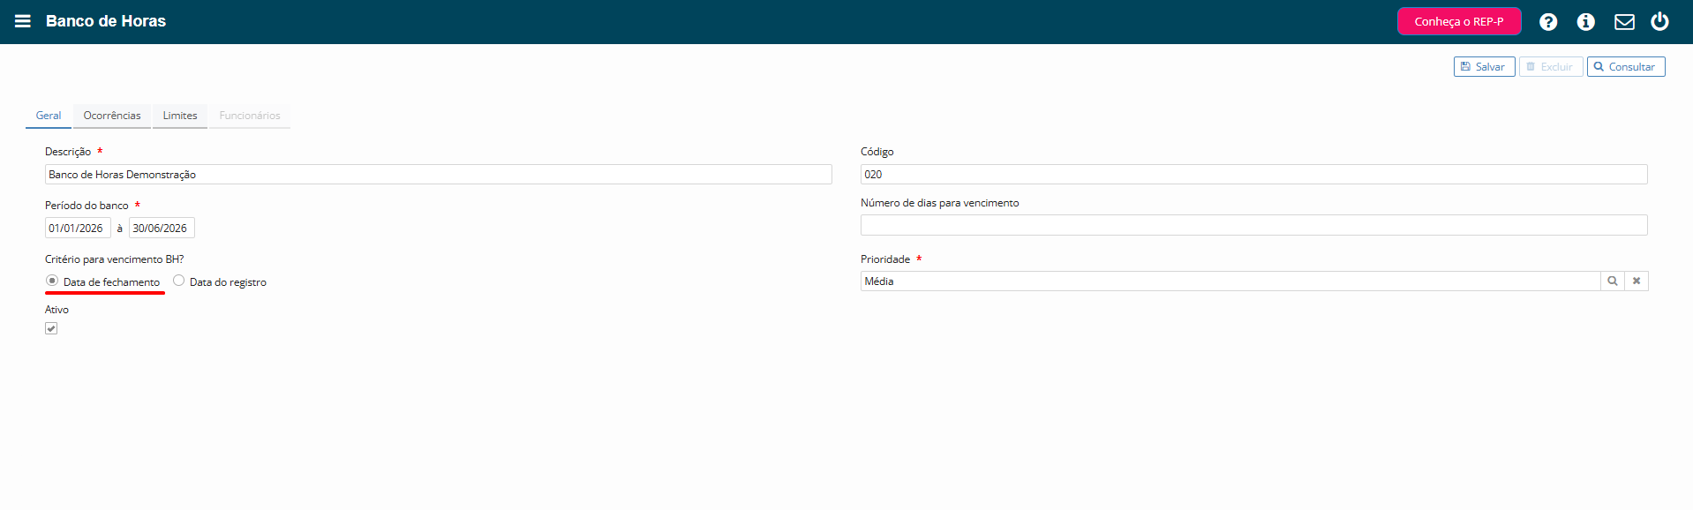Click Número de dias para vencimento field
Image resolution: width=1693 pixels, height=510 pixels.
(1254, 225)
